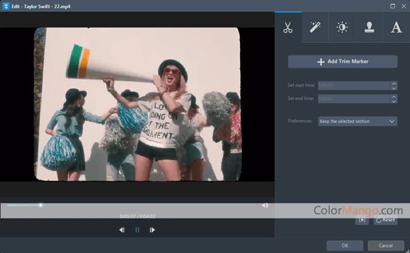Expand the Preferences dropdown
410x253 pixels.
pos(357,122)
